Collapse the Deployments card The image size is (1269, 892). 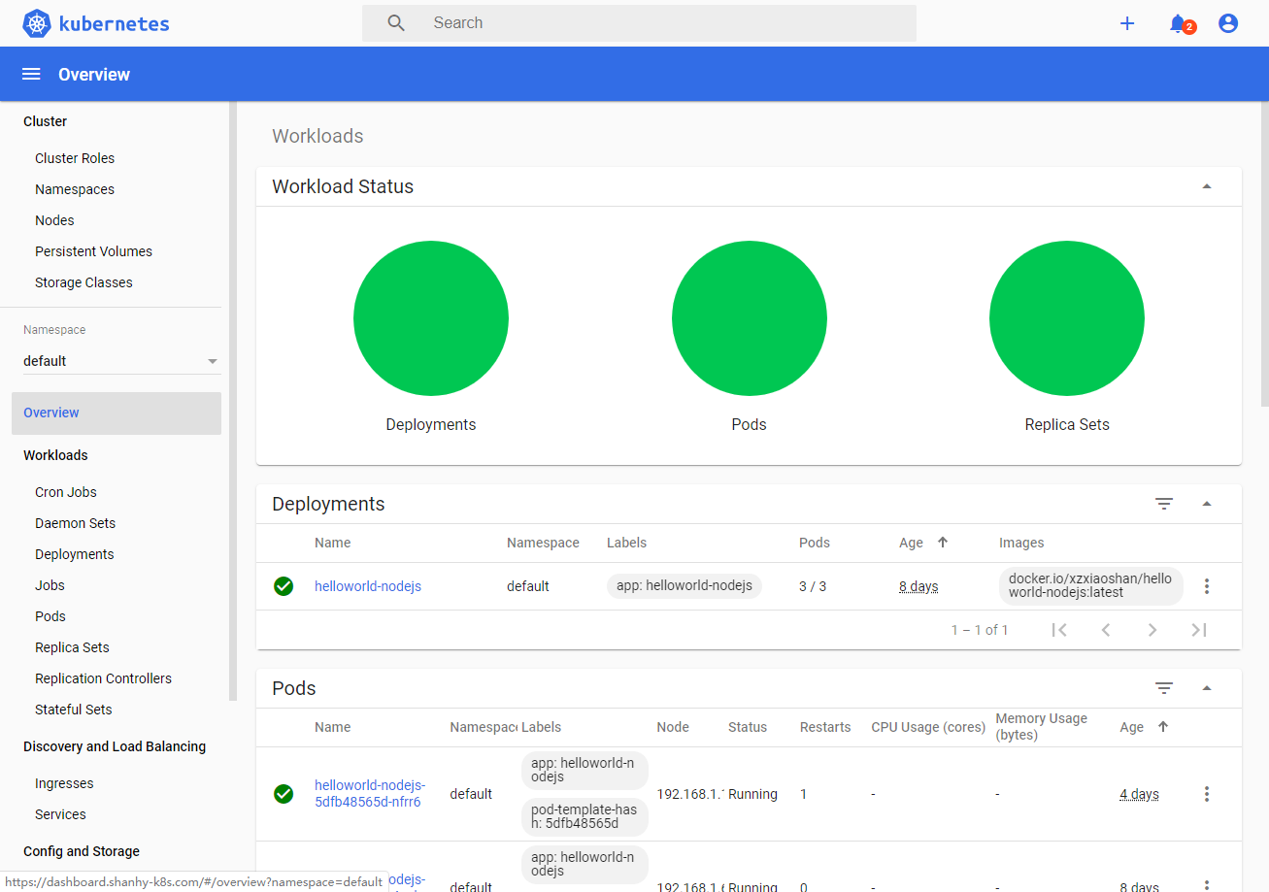(x=1207, y=504)
